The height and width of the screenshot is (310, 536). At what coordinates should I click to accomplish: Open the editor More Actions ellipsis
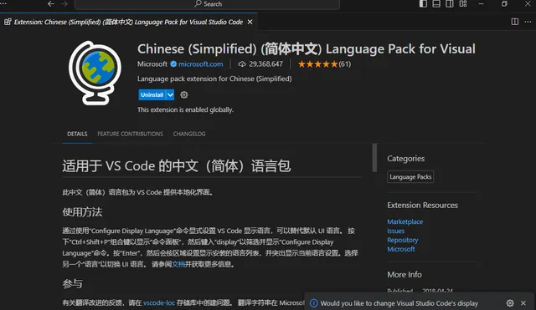[x=528, y=22]
